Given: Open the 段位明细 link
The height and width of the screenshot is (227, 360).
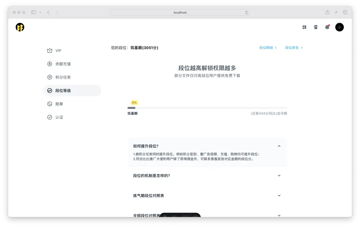Looking at the screenshot, I should tap(267, 47).
